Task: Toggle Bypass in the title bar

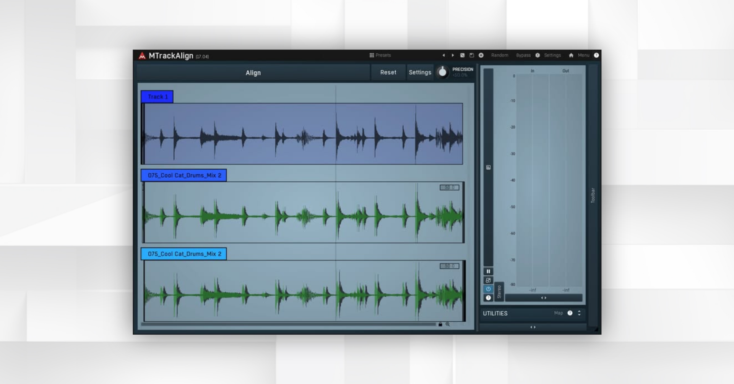Action: (523, 55)
